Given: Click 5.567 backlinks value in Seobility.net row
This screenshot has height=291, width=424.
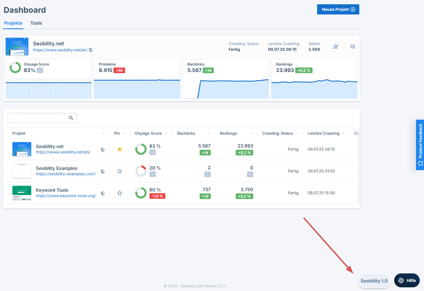Looking at the screenshot, I should (x=204, y=146).
